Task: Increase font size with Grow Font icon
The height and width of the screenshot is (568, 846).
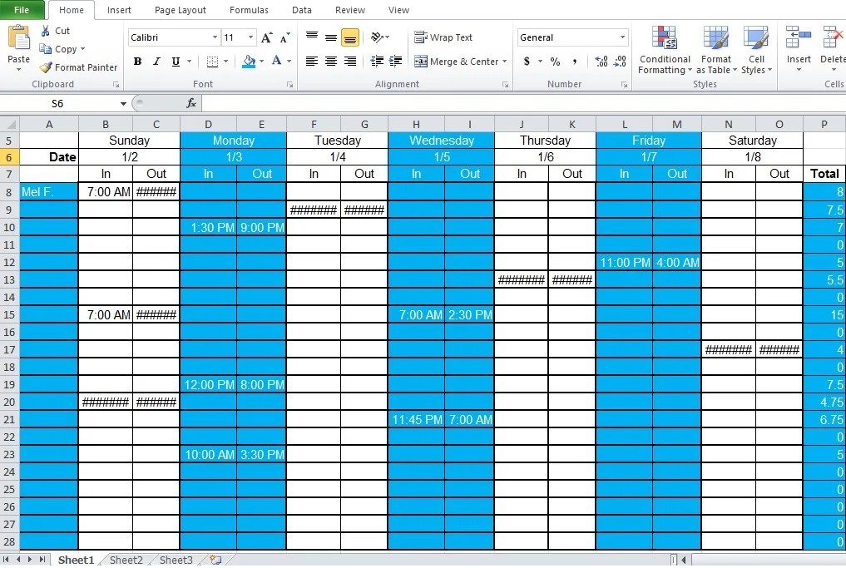Action: [x=266, y=37]
